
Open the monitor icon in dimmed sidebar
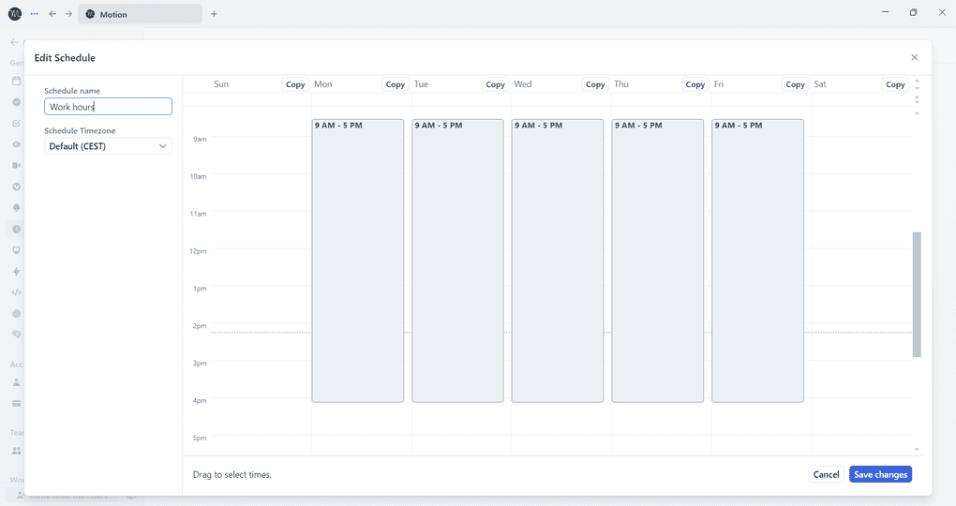pyautogui.click(x=17, y=250)
